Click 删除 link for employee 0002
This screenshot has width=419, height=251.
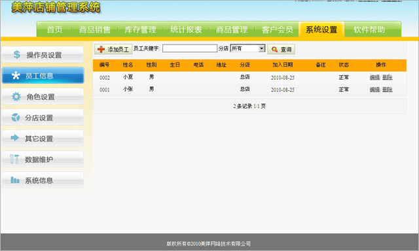pos(387,77)
